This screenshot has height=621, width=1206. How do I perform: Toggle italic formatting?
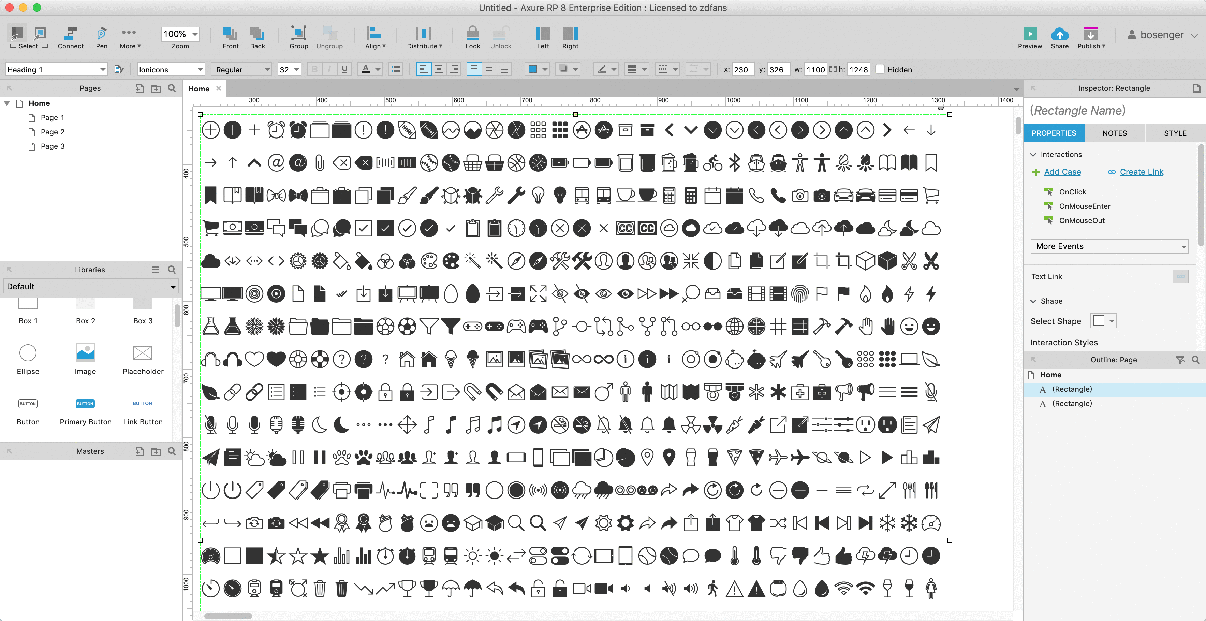(x=329, y=69)
